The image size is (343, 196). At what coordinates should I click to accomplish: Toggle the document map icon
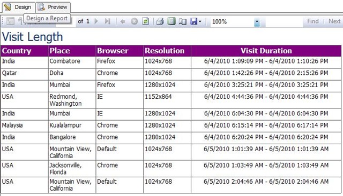coord(10,21)
